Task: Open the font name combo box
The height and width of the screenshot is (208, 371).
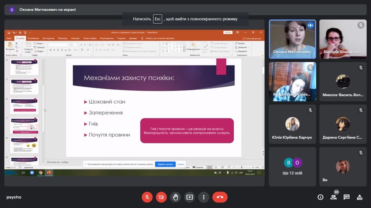Action: coord(59,45)
